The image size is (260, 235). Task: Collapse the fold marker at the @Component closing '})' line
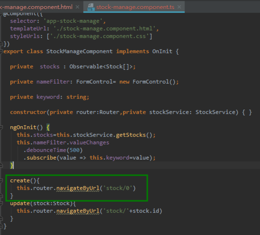coord(1,44)
